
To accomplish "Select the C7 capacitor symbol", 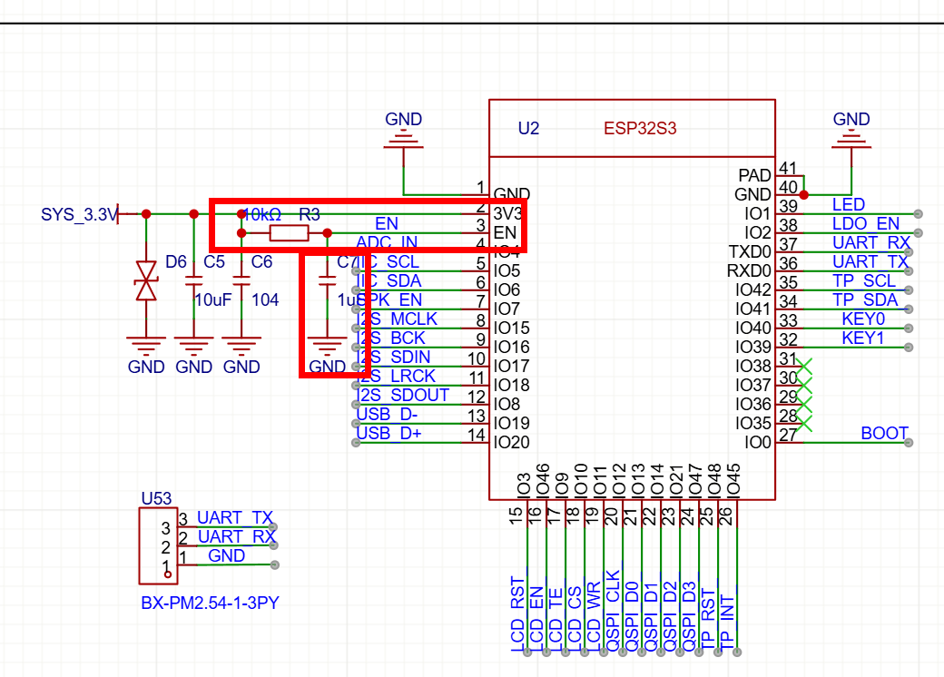I will 327,280.
